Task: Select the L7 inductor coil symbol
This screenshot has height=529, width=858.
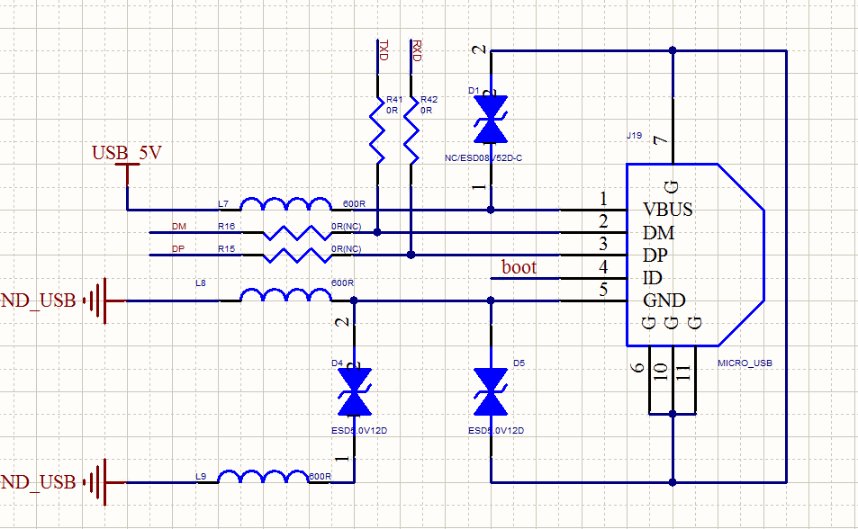Action: coord(285,204)
